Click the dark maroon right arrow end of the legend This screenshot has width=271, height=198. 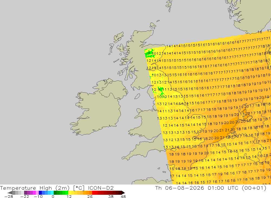coord(123,193)
